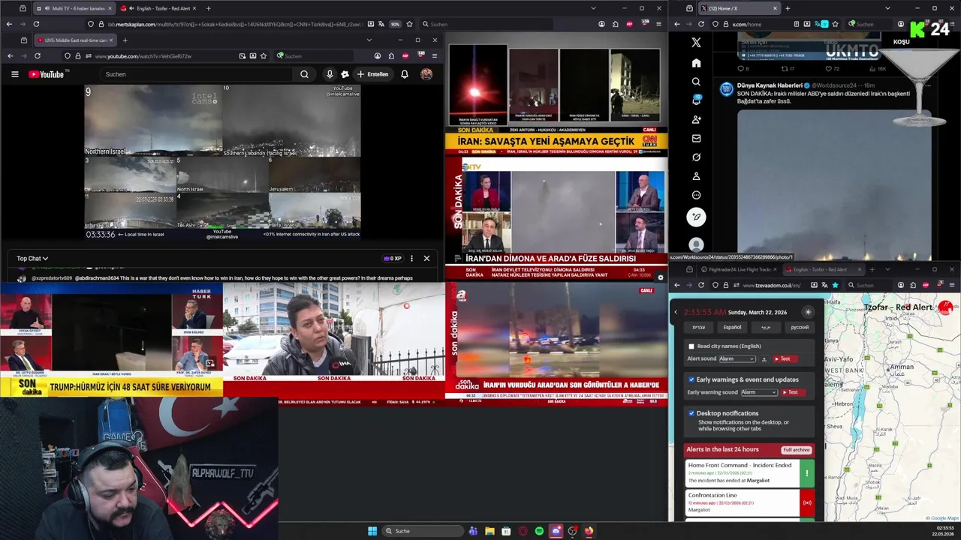Open the smoke photo in Worldsource24 post

coord(833,184)
